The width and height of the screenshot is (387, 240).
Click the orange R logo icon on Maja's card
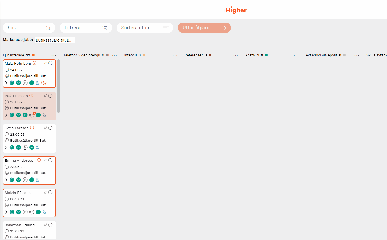pyautogui.click(x=44, y=83)
